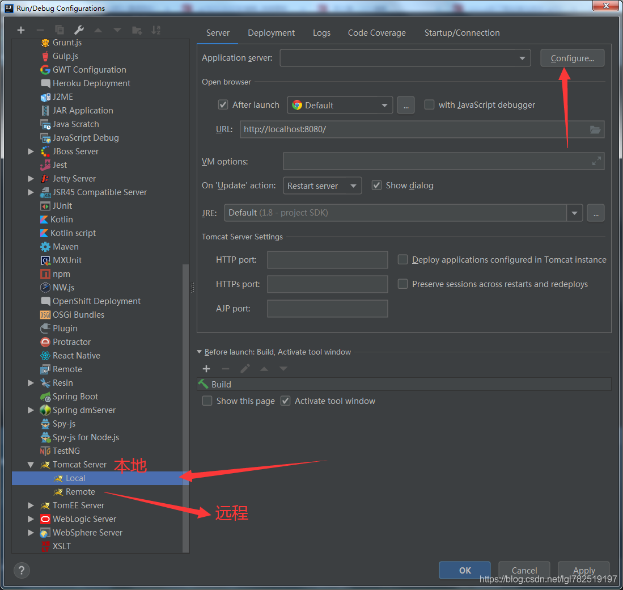Select the JUnit configuration type
This screenshot has height=590, width=623.
62,206
